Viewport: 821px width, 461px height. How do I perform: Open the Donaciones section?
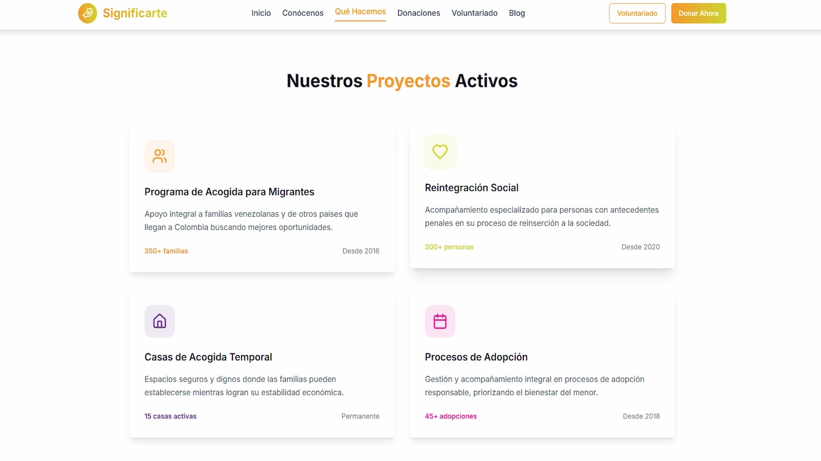(419, 13)
